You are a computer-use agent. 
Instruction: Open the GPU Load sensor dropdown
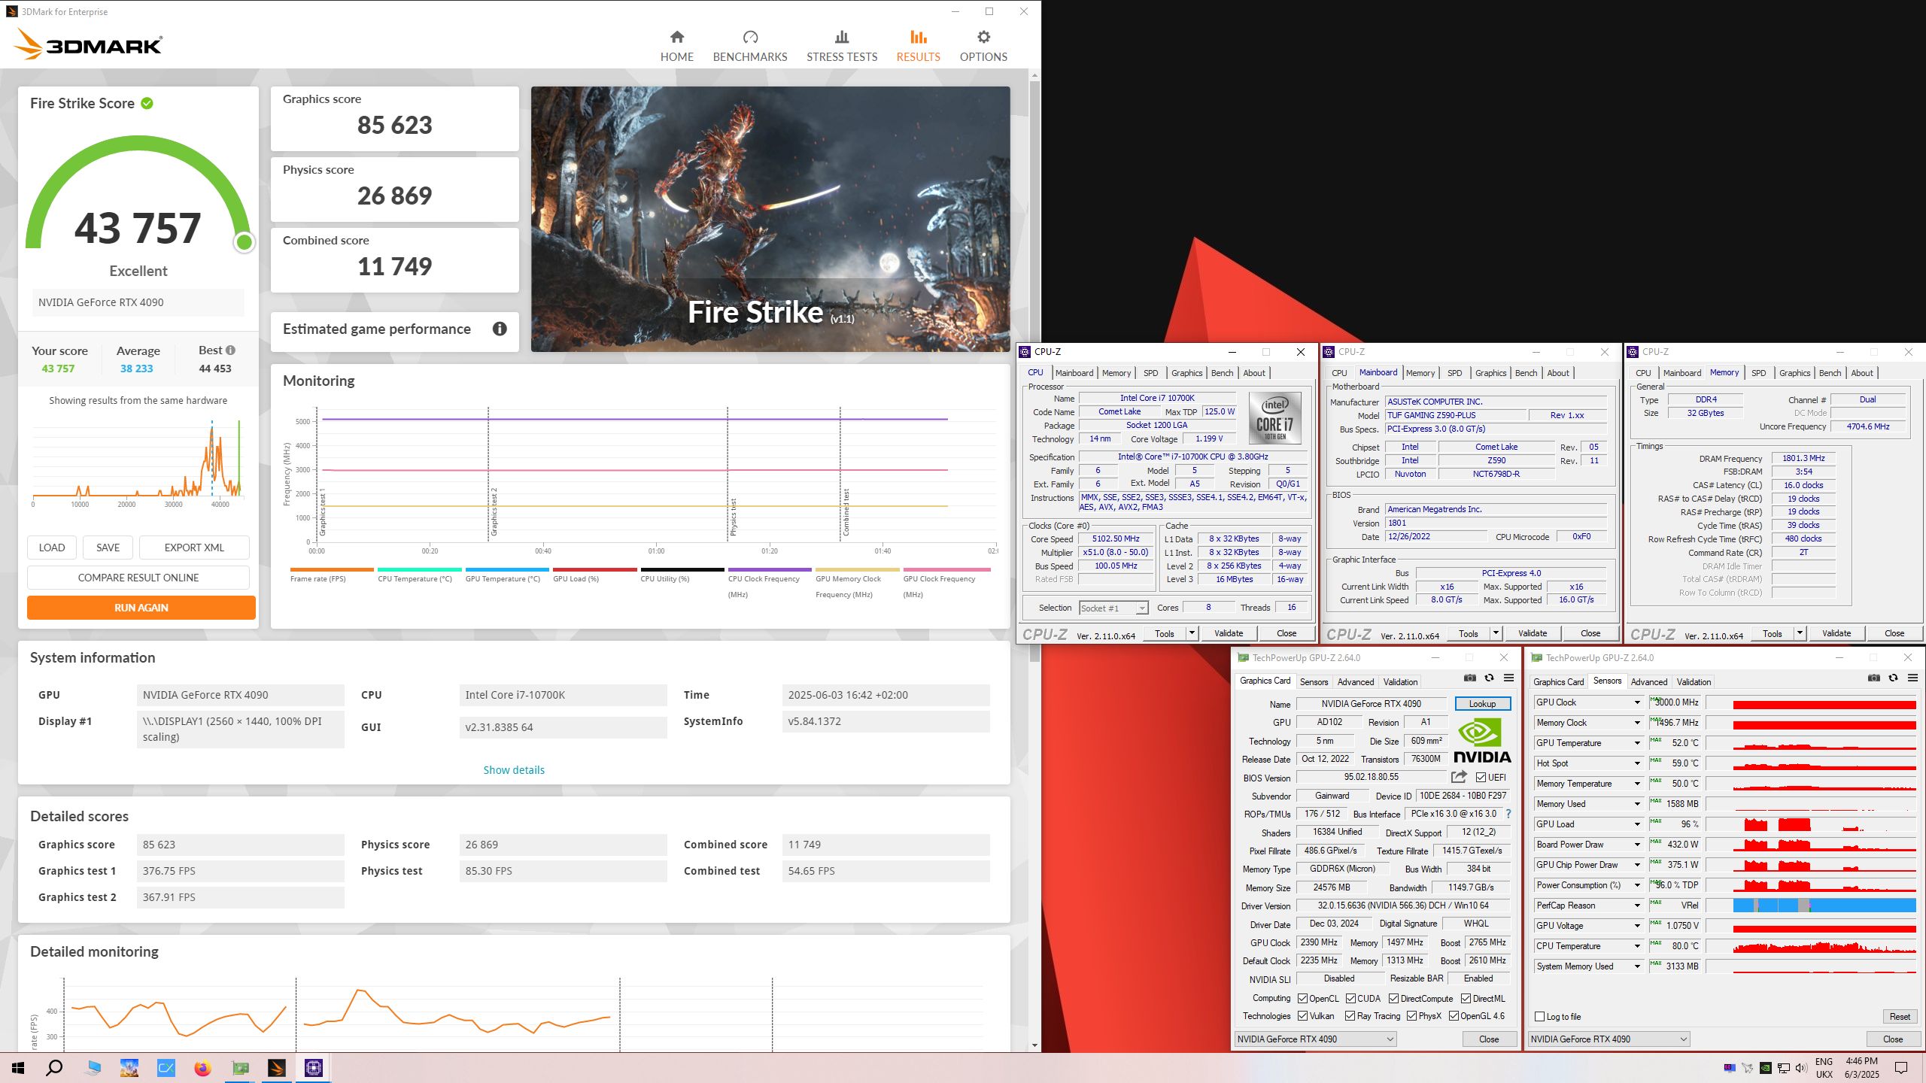1636,824
